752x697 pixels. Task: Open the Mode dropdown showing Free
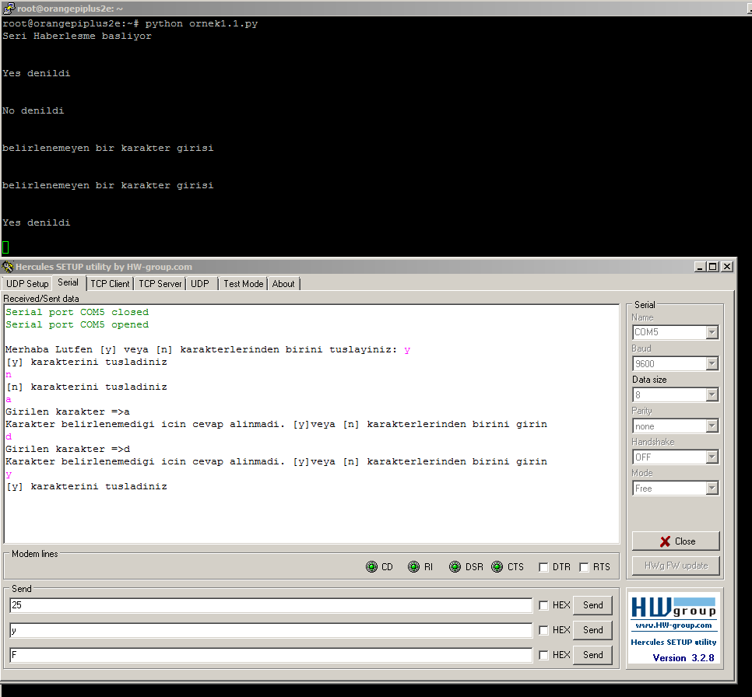pos(714,488)
